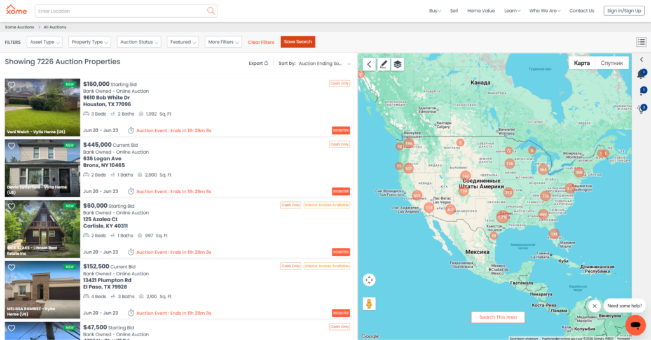Open the Asset Type filter dropdown

(x=45, y=42)
